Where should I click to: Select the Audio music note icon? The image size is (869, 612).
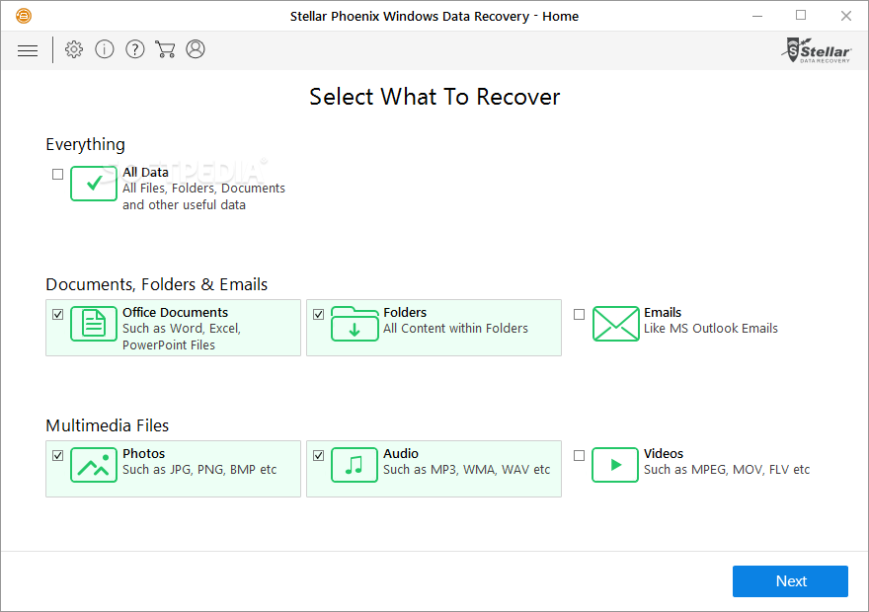355,465
